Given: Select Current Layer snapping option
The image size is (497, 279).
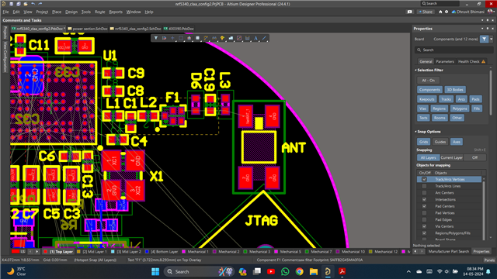Looking at the screenshot, I should (x=451, y=157).
